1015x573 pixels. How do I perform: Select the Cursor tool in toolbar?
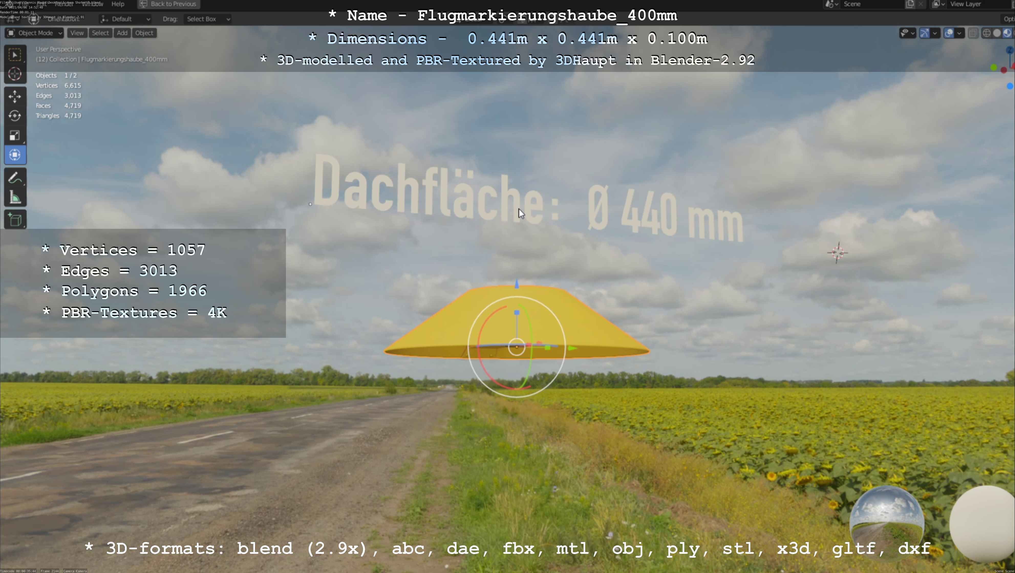[x=15, y=74]
